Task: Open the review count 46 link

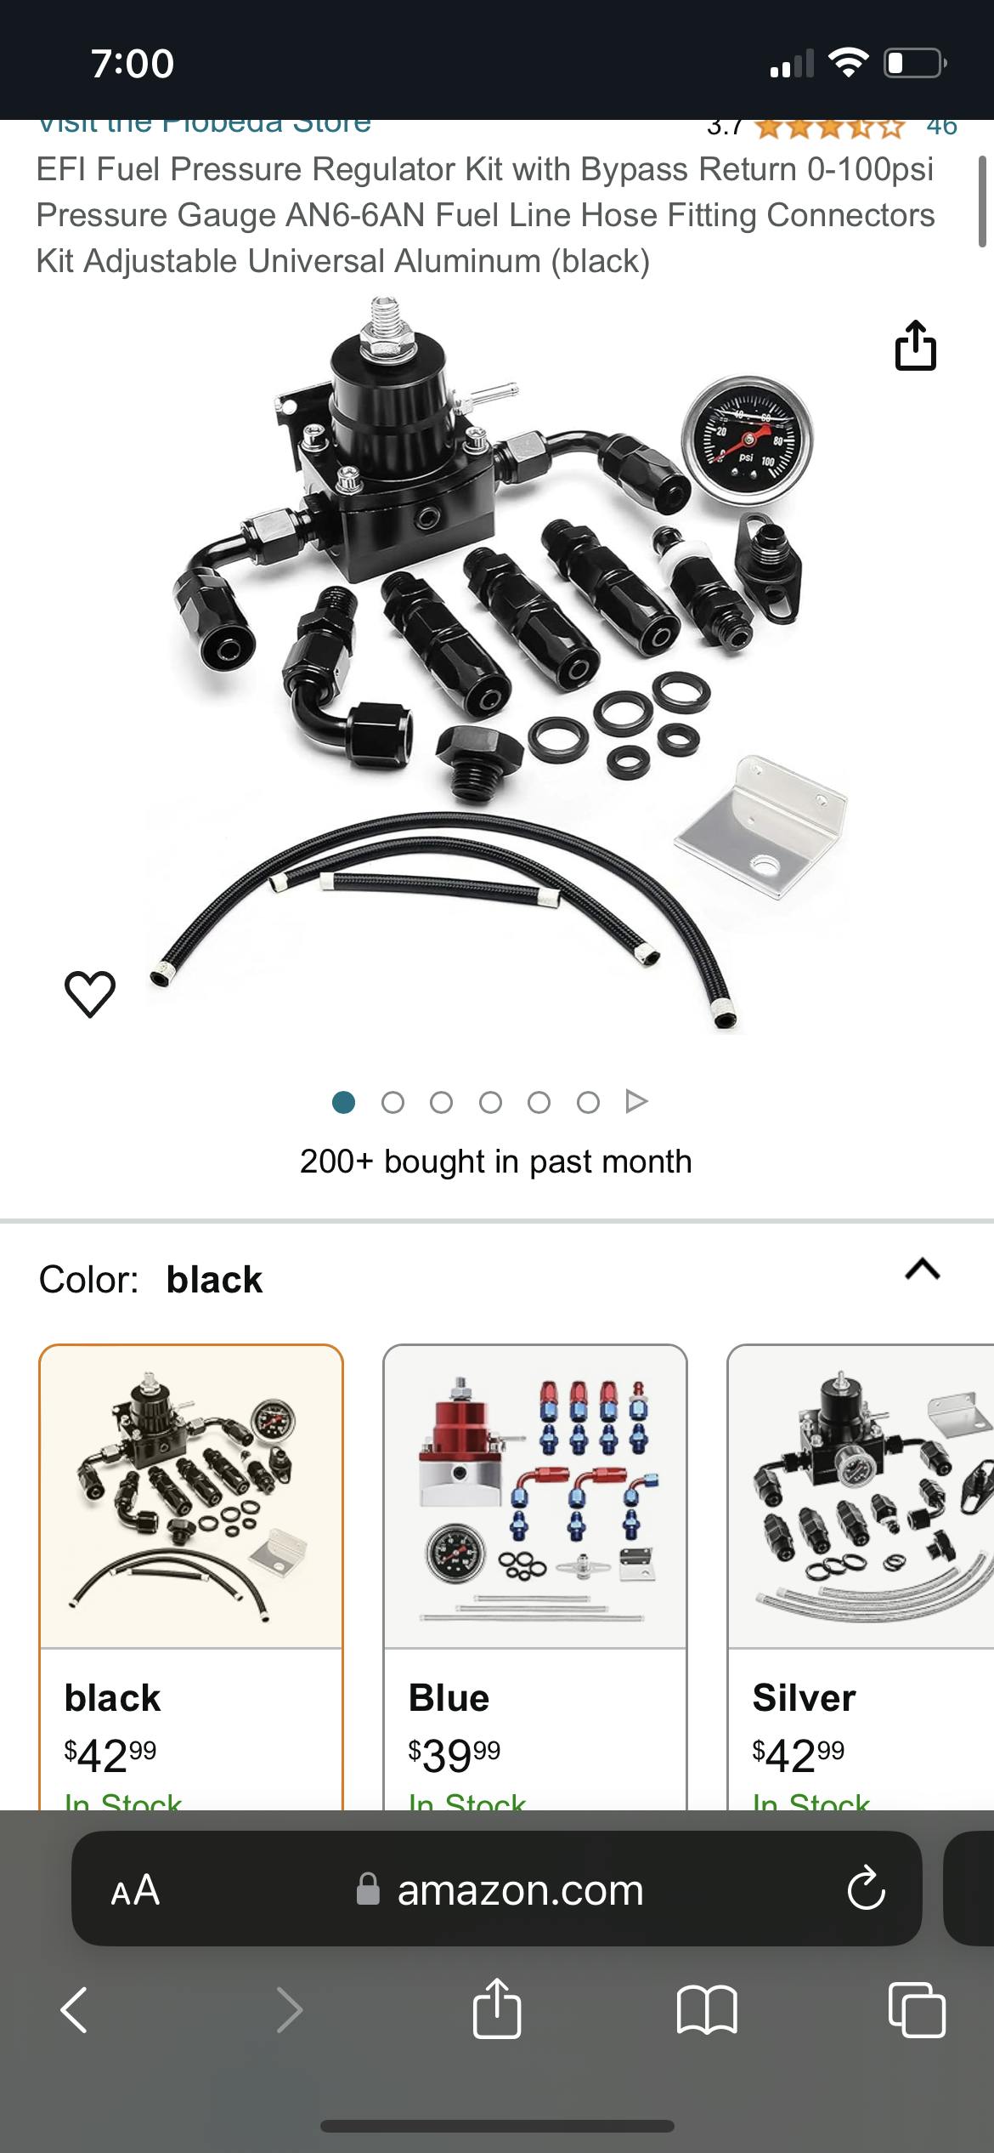Action: point(941,127)
